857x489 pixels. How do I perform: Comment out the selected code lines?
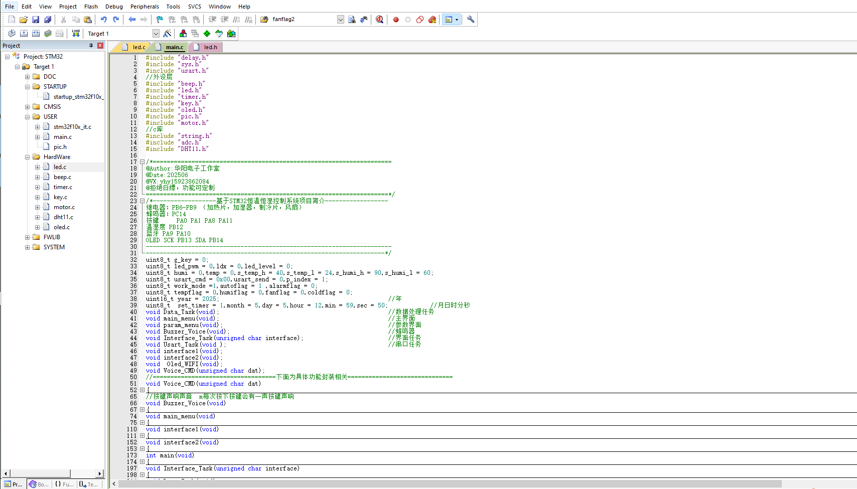tap(236, 20)
